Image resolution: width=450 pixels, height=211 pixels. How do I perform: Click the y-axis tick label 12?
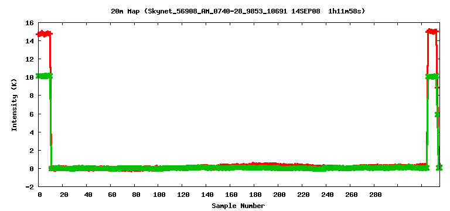[x=30, y=59]
